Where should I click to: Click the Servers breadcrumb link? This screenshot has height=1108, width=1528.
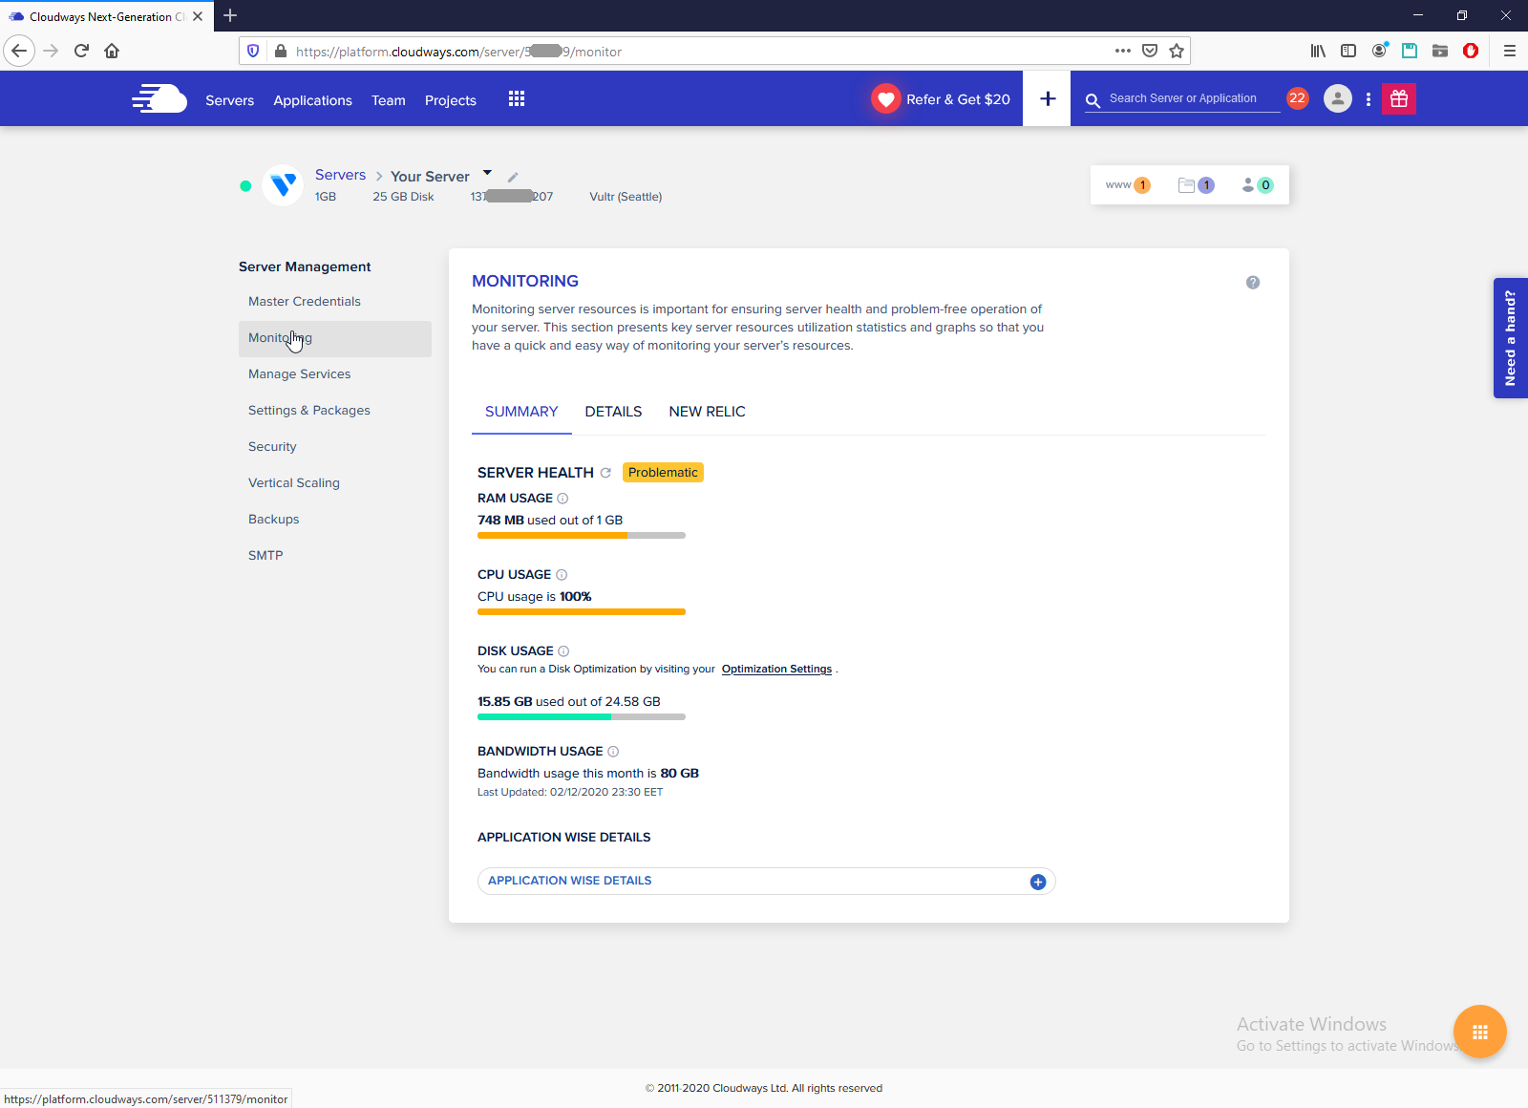pos(340,175)
